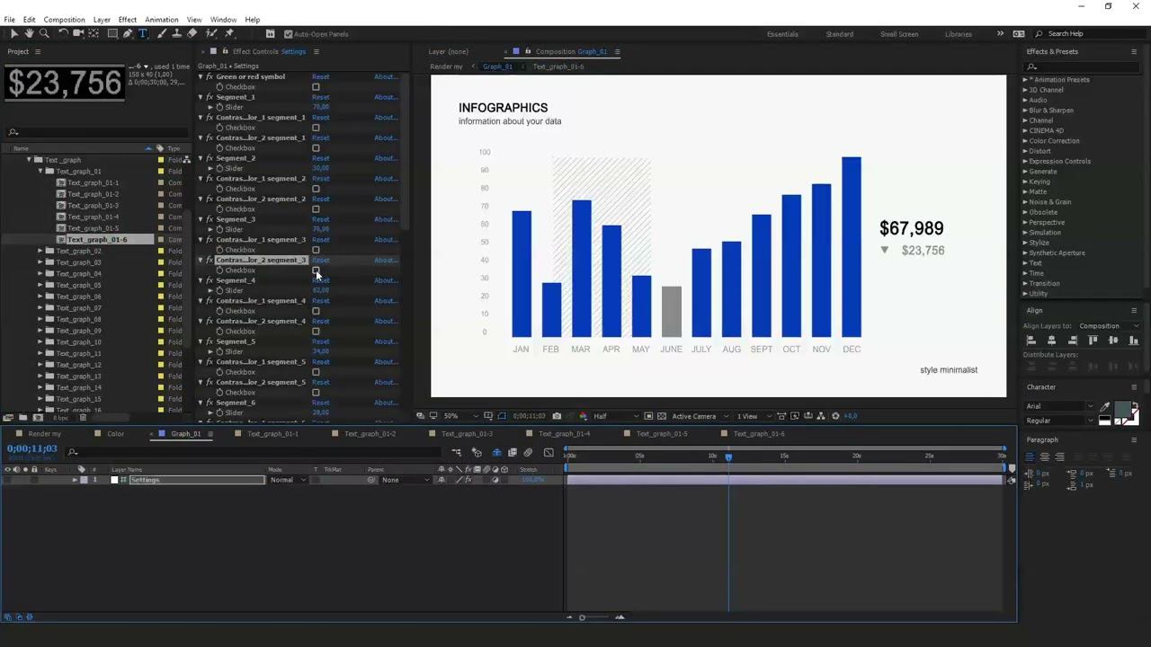Select the Puppet Pin tool
This screenshot has height=647, width=1151.
point(230,34)
